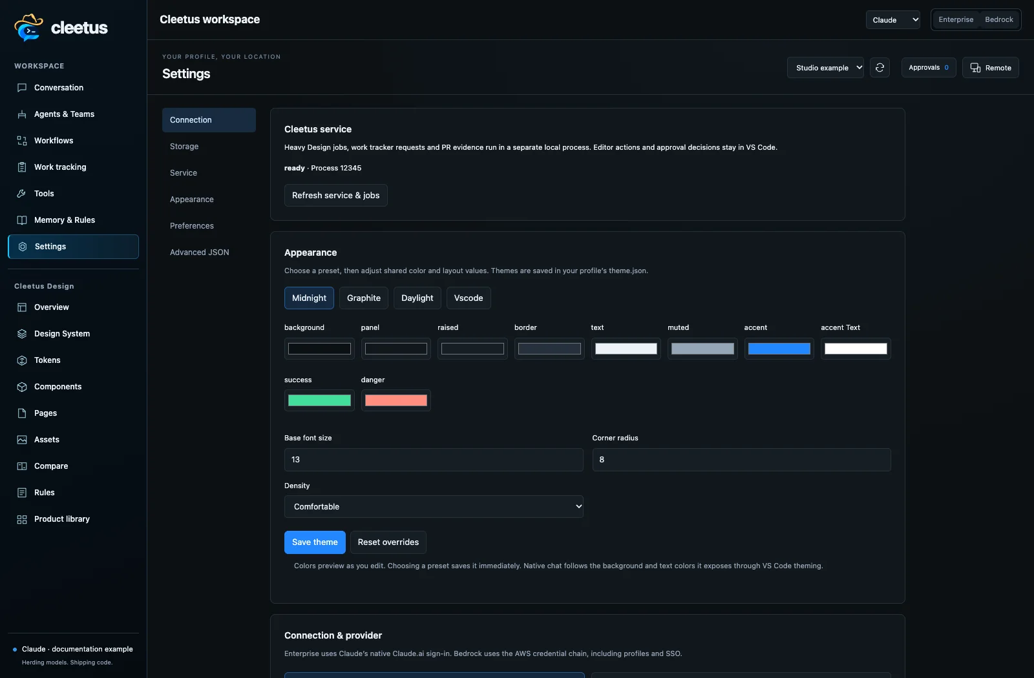Click the Tokens cube icon
This screenshot has width=1034, height=678.
coord(22,360)
